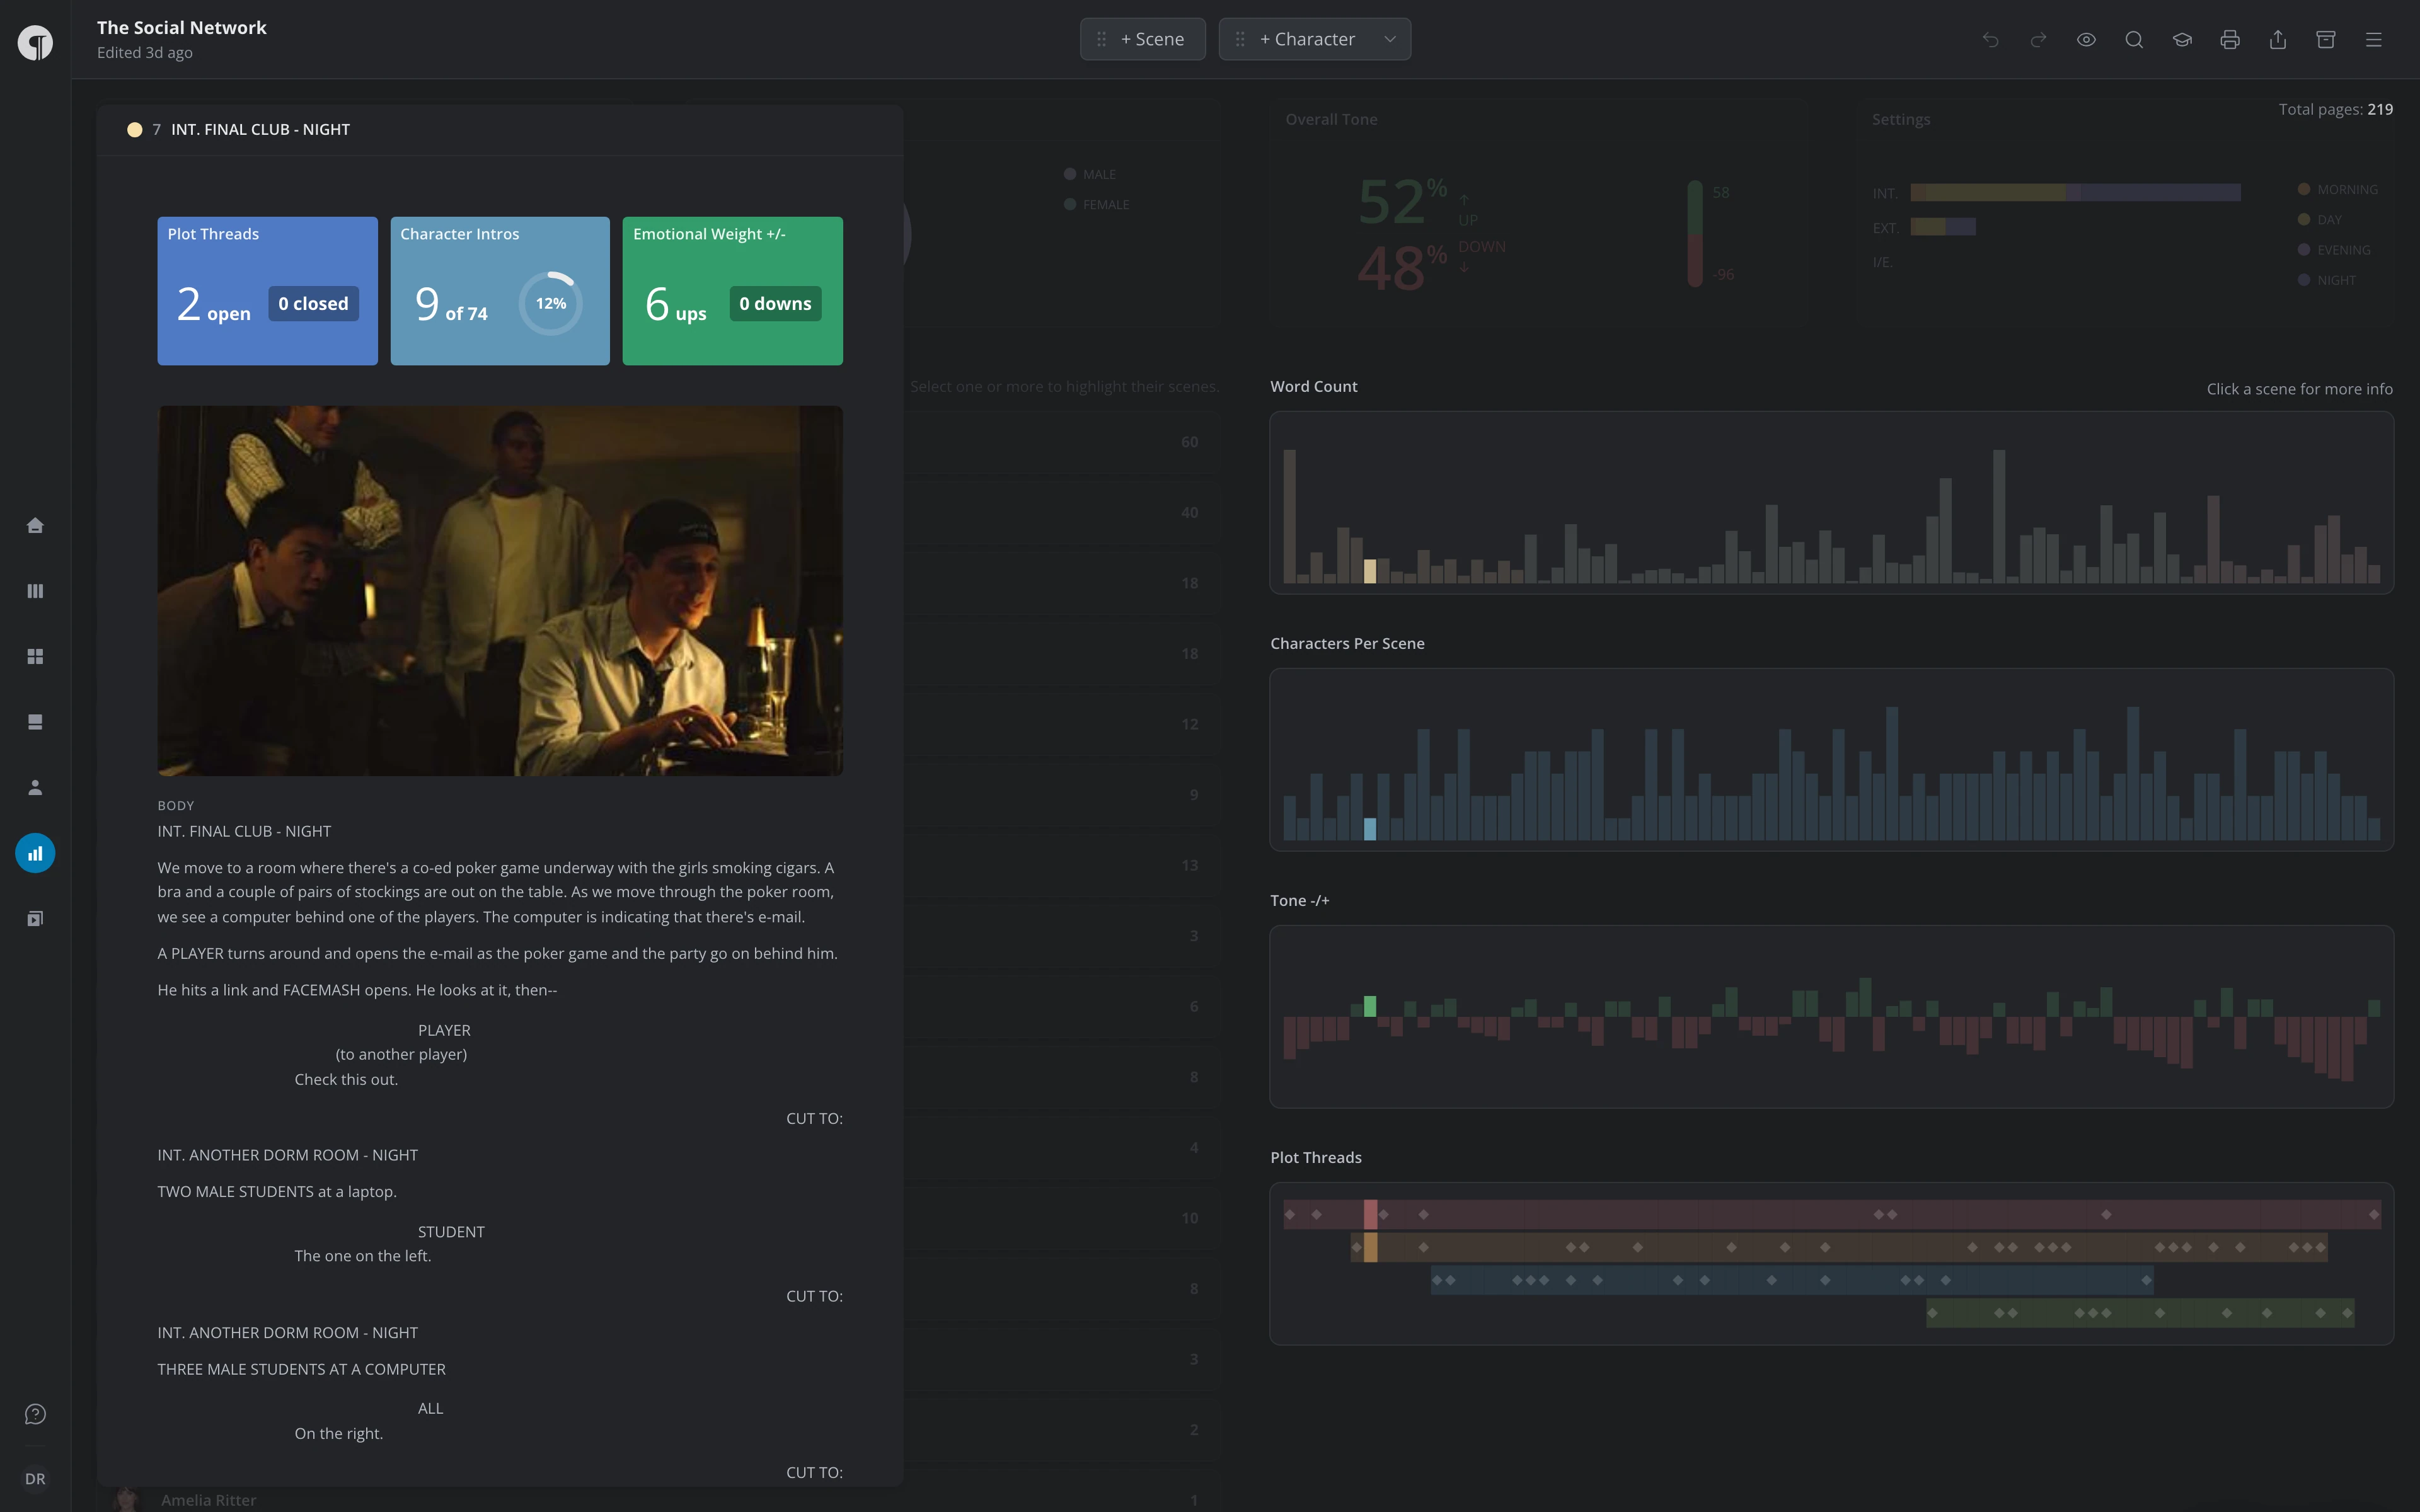Screen dimensions: 2420x1512
Task: Click the + Scene button
Action: tap(1142, 39)
